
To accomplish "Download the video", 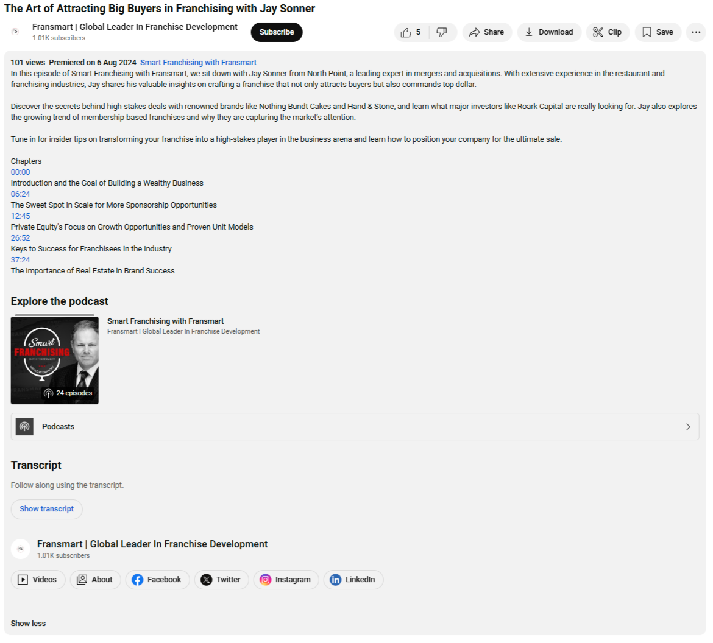I will [x=549, y=32].
